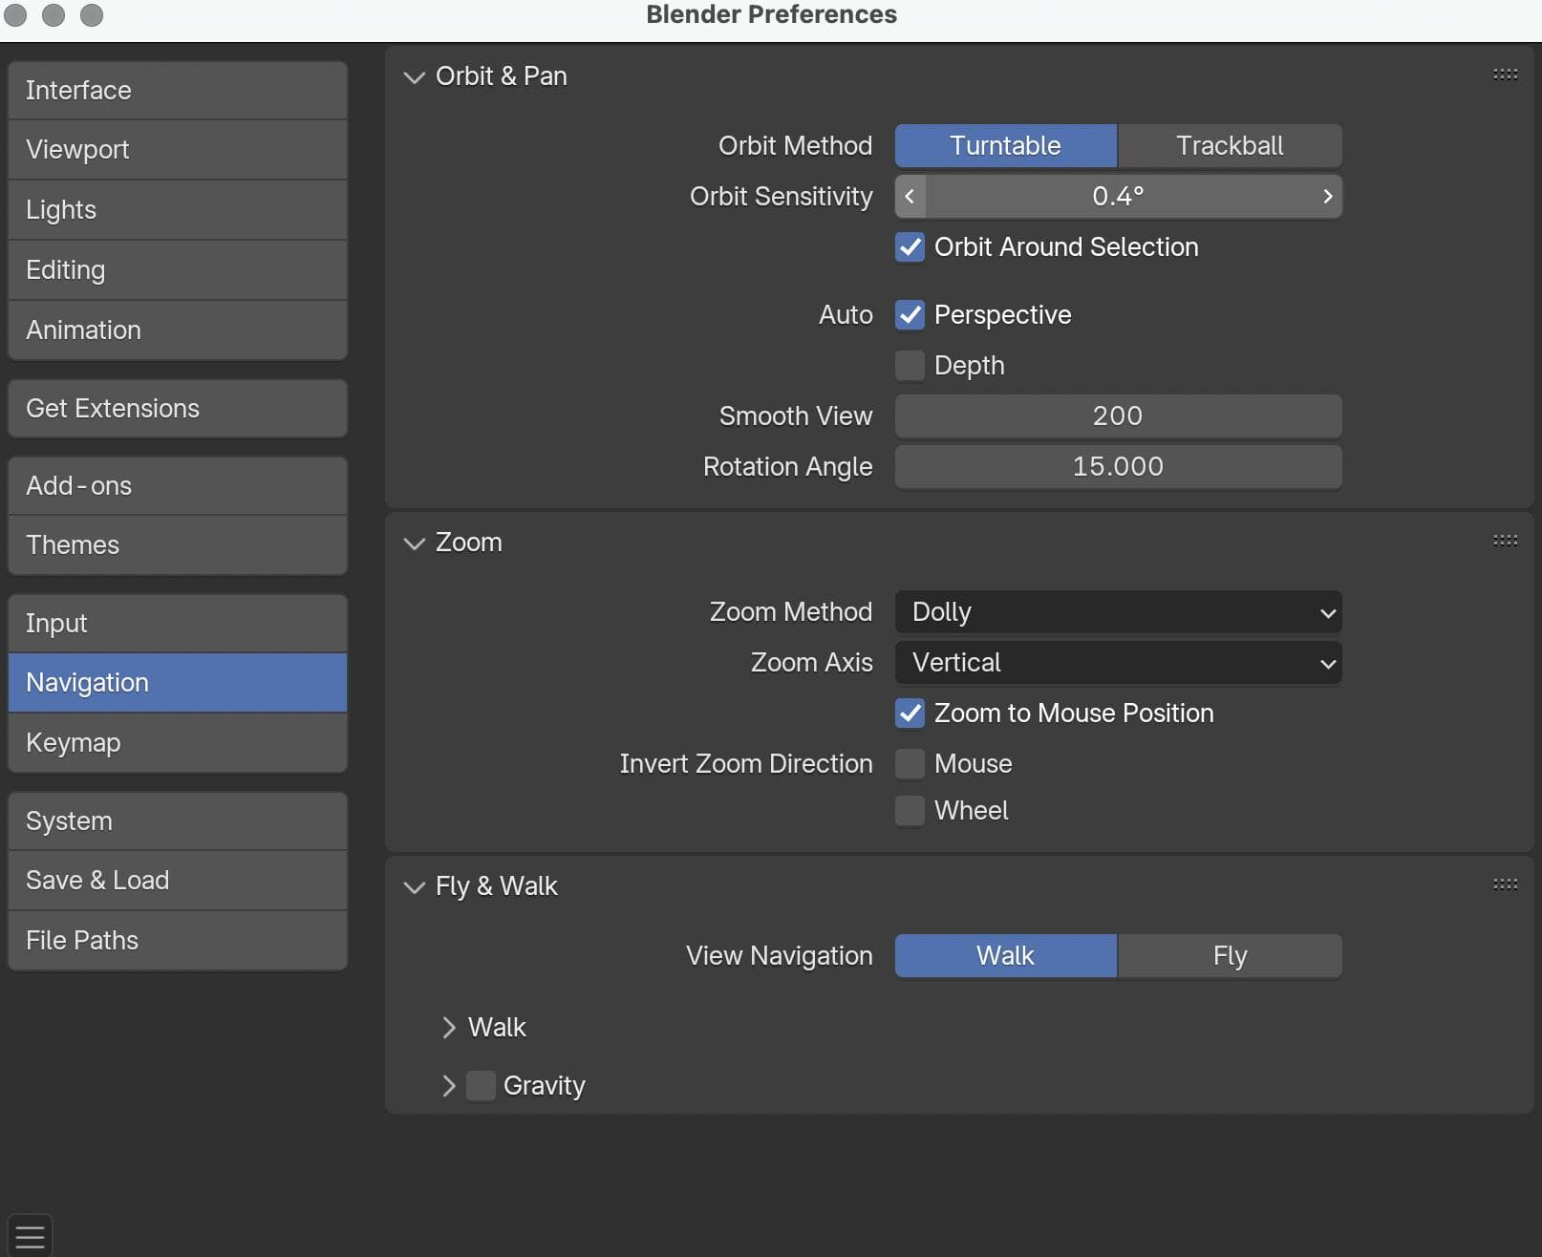Screen dimensions: 1542x1257
Task: Expand the Gravity subpanel arrow
Action: click(x=449, y=1086)
